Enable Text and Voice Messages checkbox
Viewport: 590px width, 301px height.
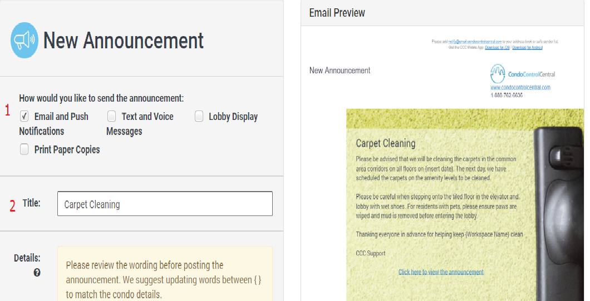[x=112, y=117]
